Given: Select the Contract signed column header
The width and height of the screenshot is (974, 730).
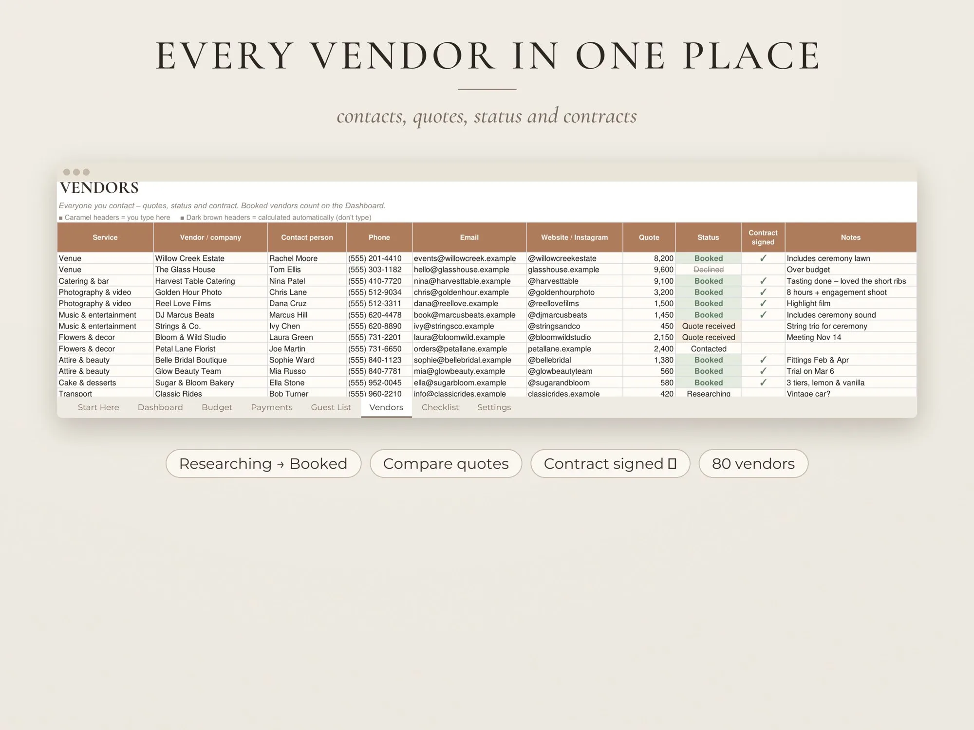Looking at the screenshot, I should coord(763,237).
